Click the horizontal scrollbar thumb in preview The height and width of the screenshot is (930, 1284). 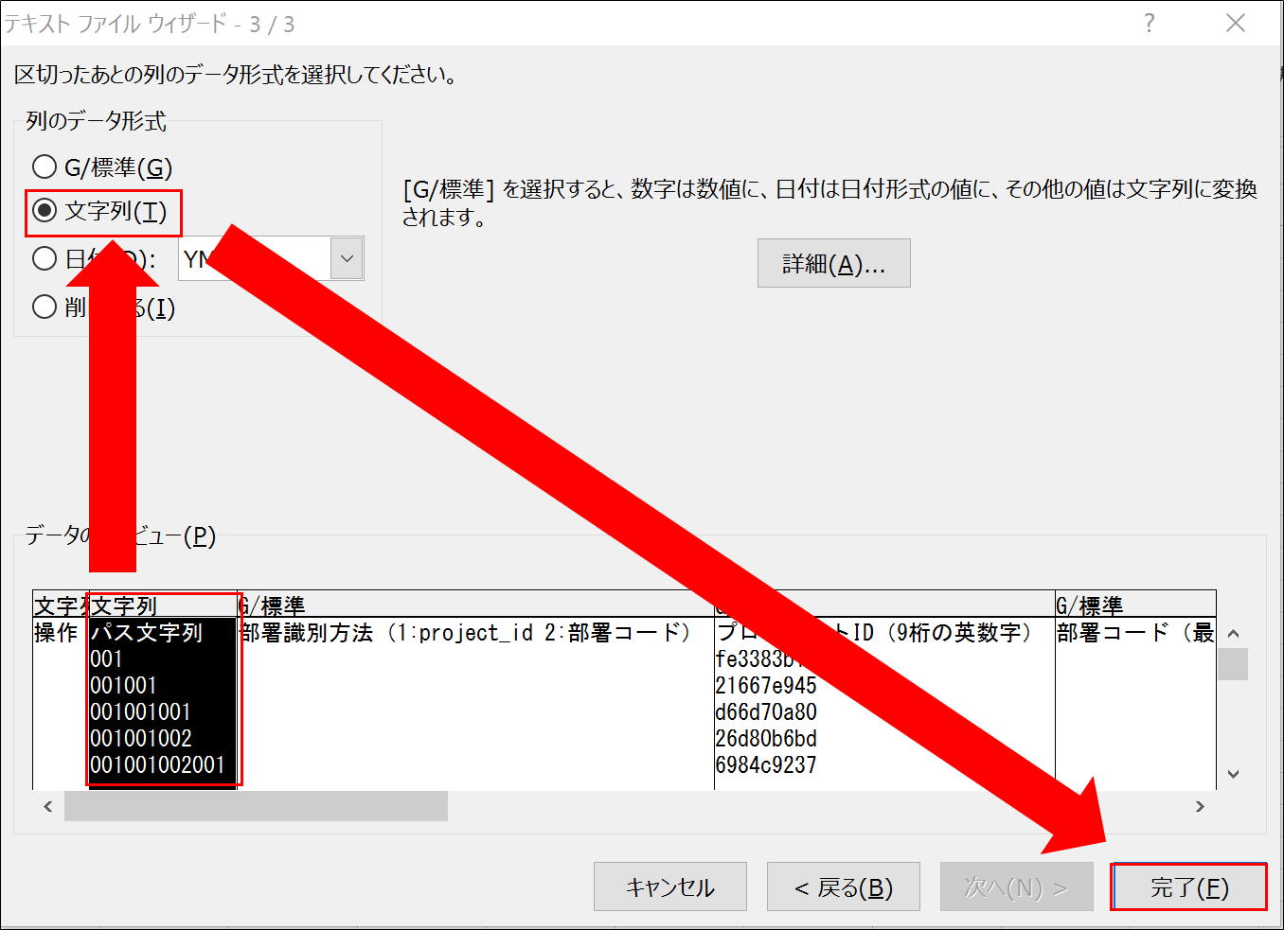point(256,806)
